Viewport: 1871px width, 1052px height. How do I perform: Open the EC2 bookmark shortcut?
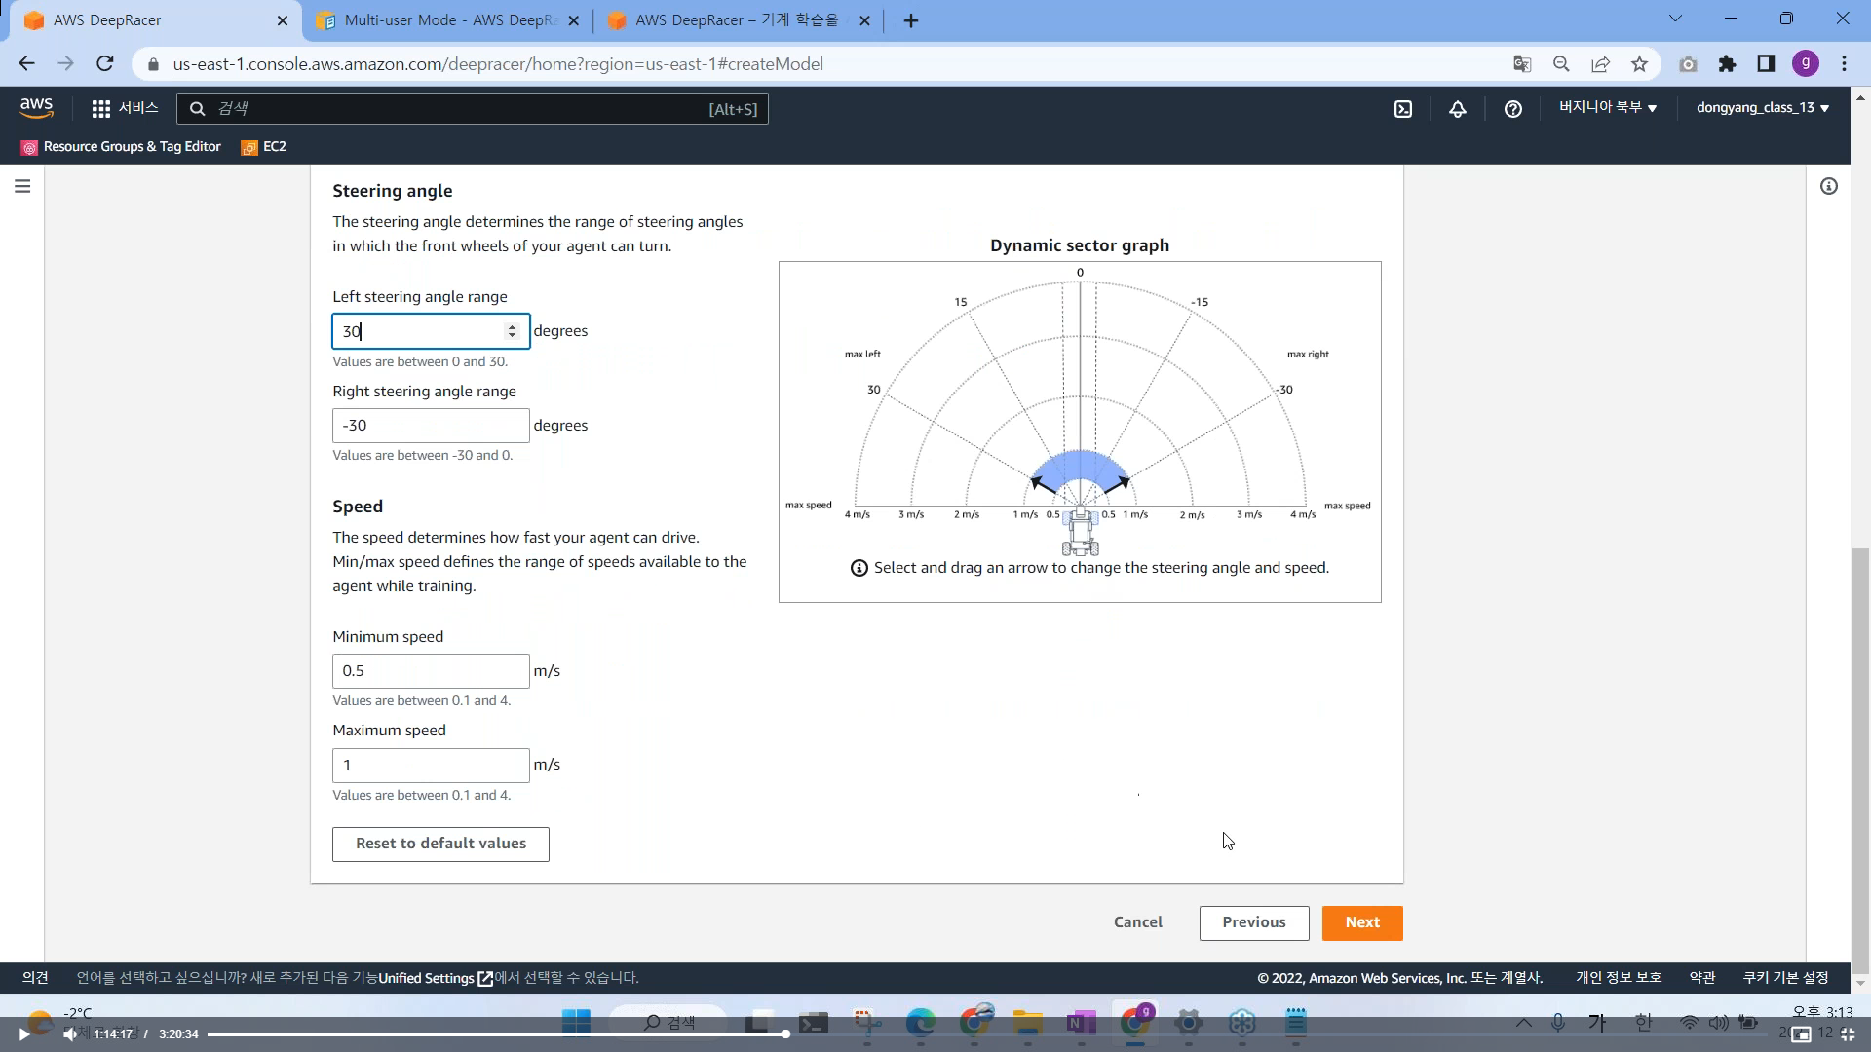264,147
